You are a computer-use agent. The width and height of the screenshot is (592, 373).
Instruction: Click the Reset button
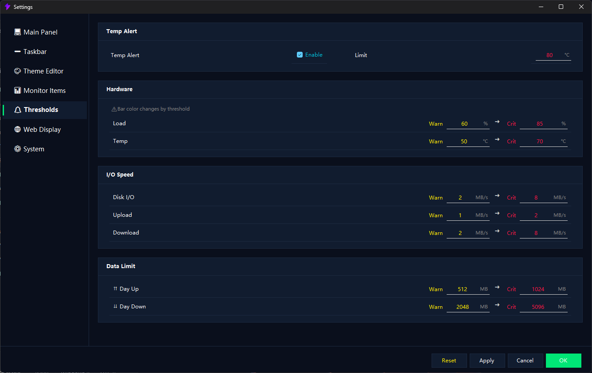coord(449,361)
